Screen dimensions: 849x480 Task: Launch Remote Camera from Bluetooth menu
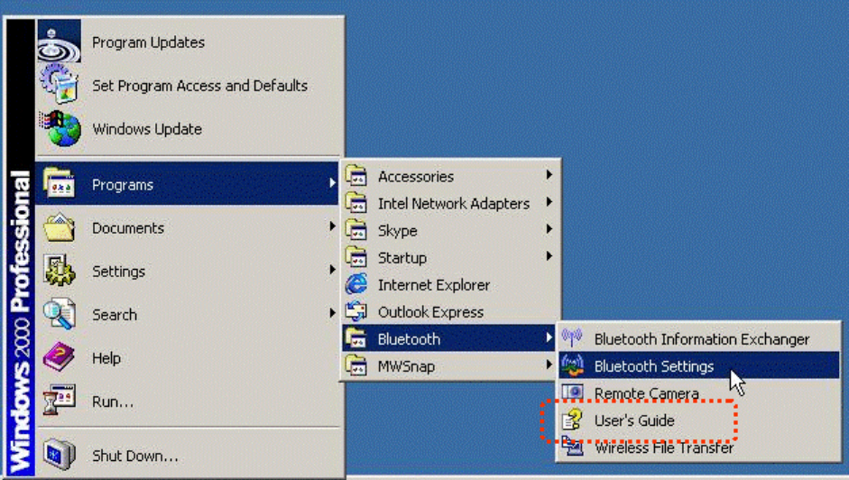[699, 392]
